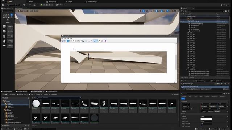Click New in Snipping Tool
232x130 pixels.
pyautogui.click(x=64, y=41)
